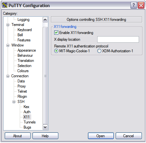Open the Tunnels category
This screenshot has width=146, height=143.
coord(30,122)
